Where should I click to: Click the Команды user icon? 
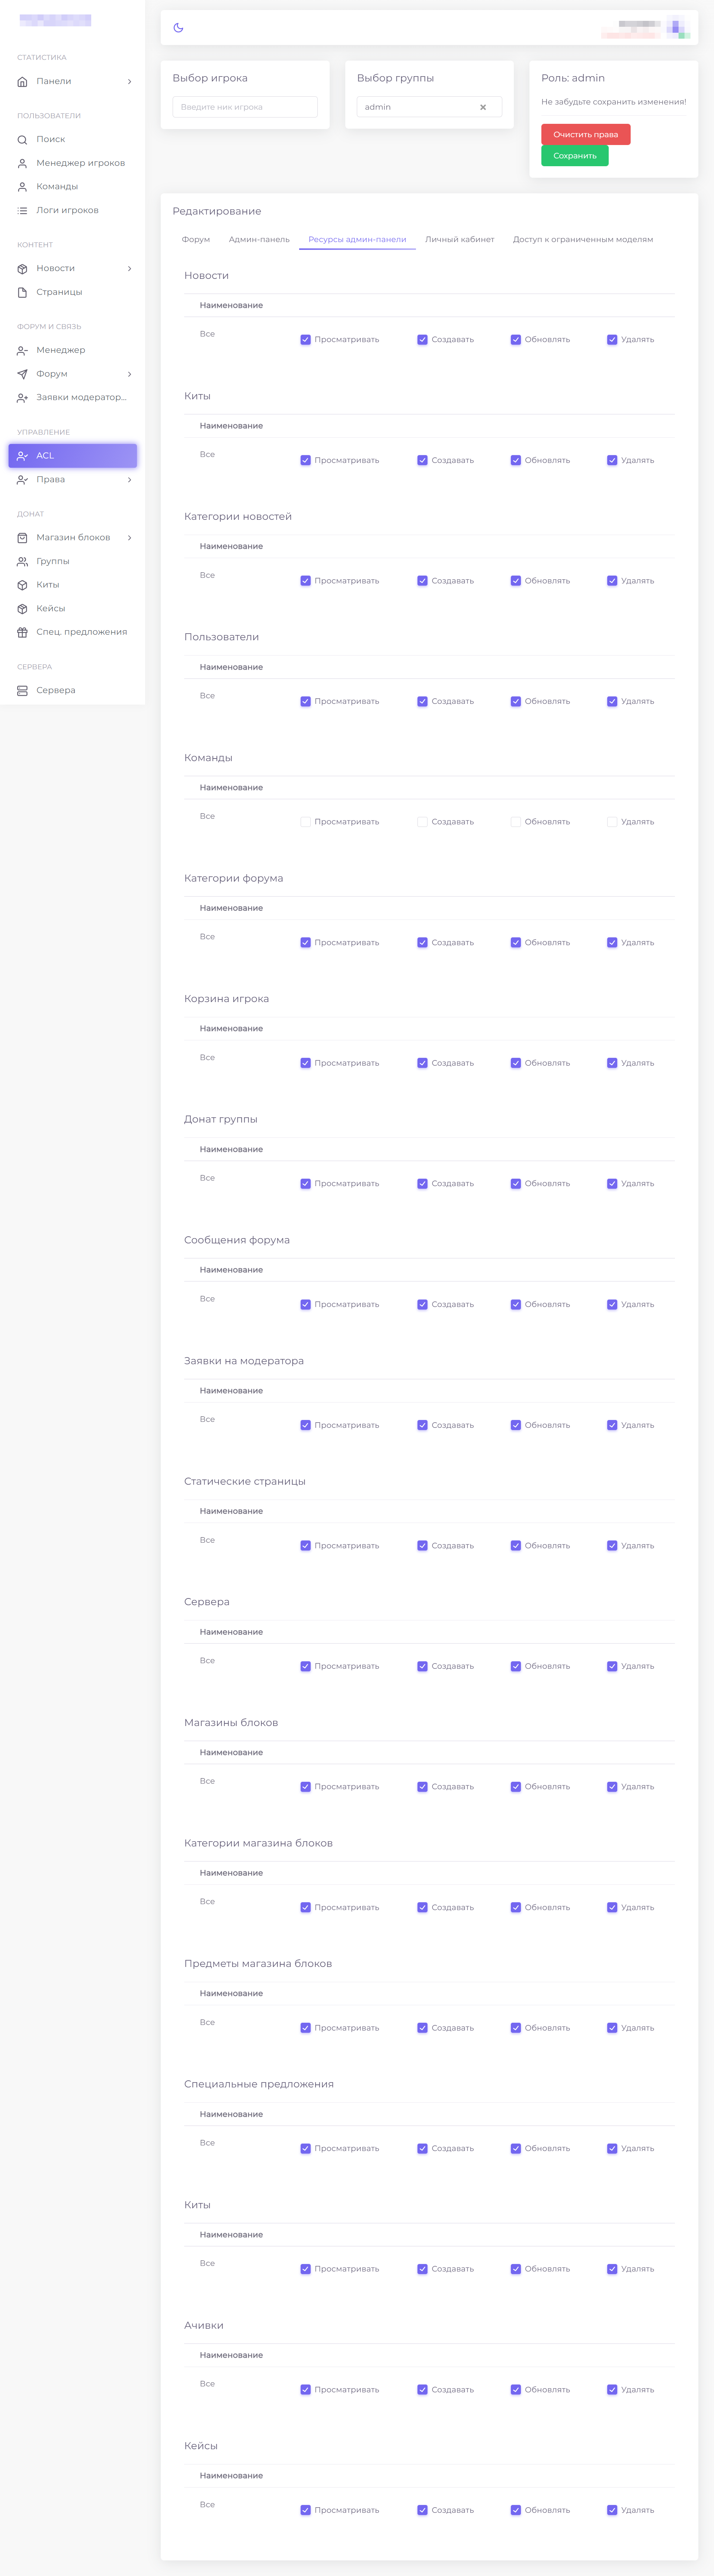pyautogui.click(x=22, y=187)
